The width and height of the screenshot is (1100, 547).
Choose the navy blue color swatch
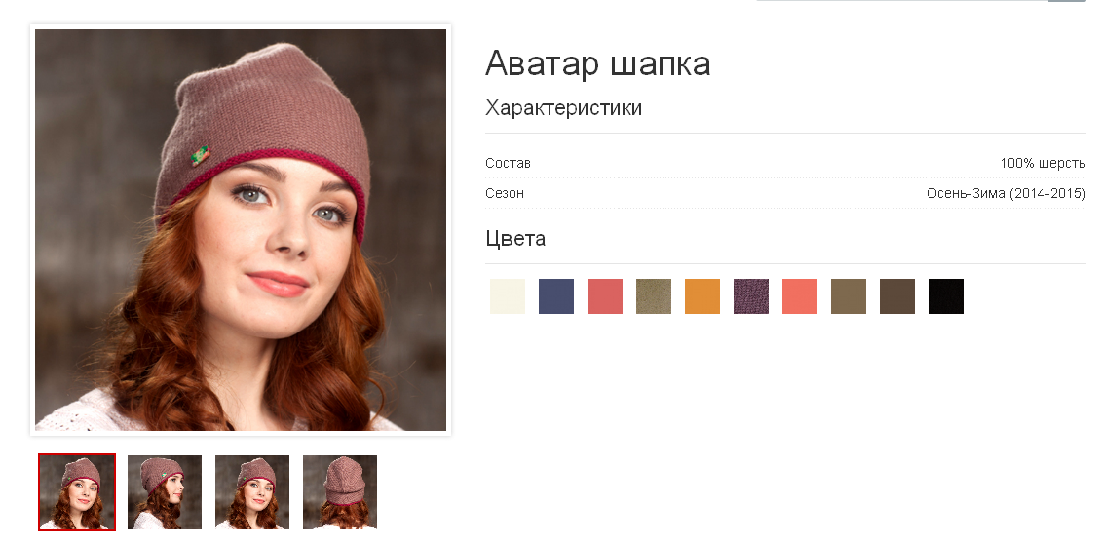[x=556, y=296]
